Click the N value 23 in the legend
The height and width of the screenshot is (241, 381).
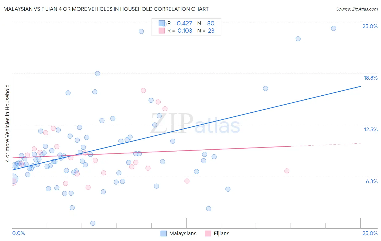(211, 31)
